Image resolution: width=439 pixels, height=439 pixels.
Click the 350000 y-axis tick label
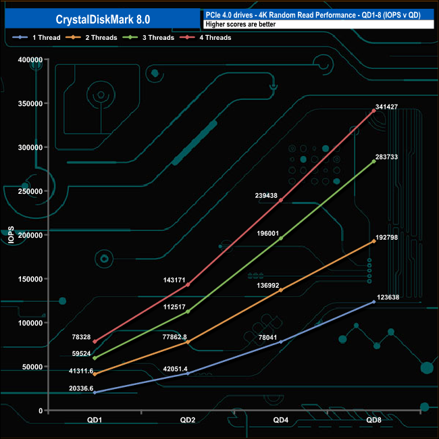(30, 103)
